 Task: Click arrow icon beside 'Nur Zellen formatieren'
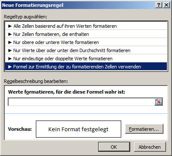(10, 34)
